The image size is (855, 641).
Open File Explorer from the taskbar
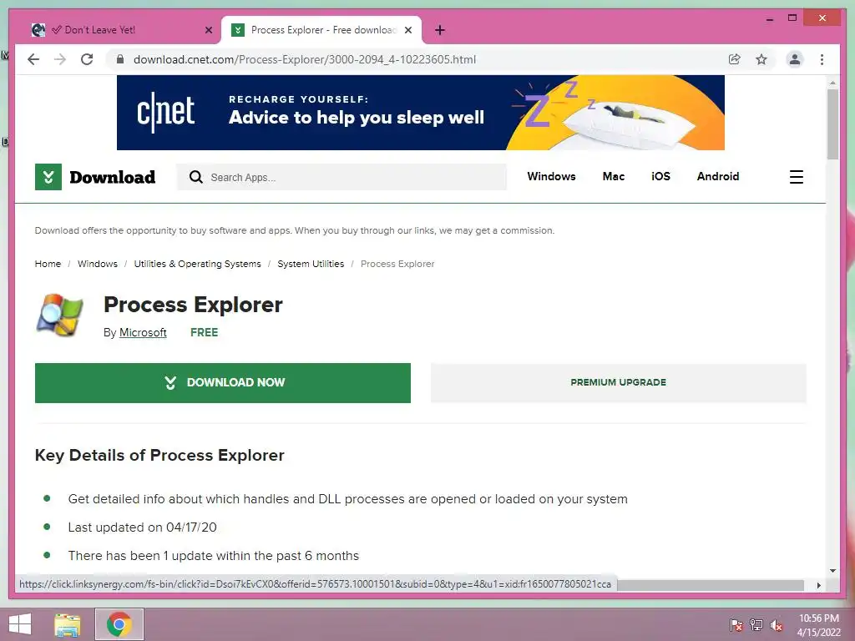click(x=68, y=624)
